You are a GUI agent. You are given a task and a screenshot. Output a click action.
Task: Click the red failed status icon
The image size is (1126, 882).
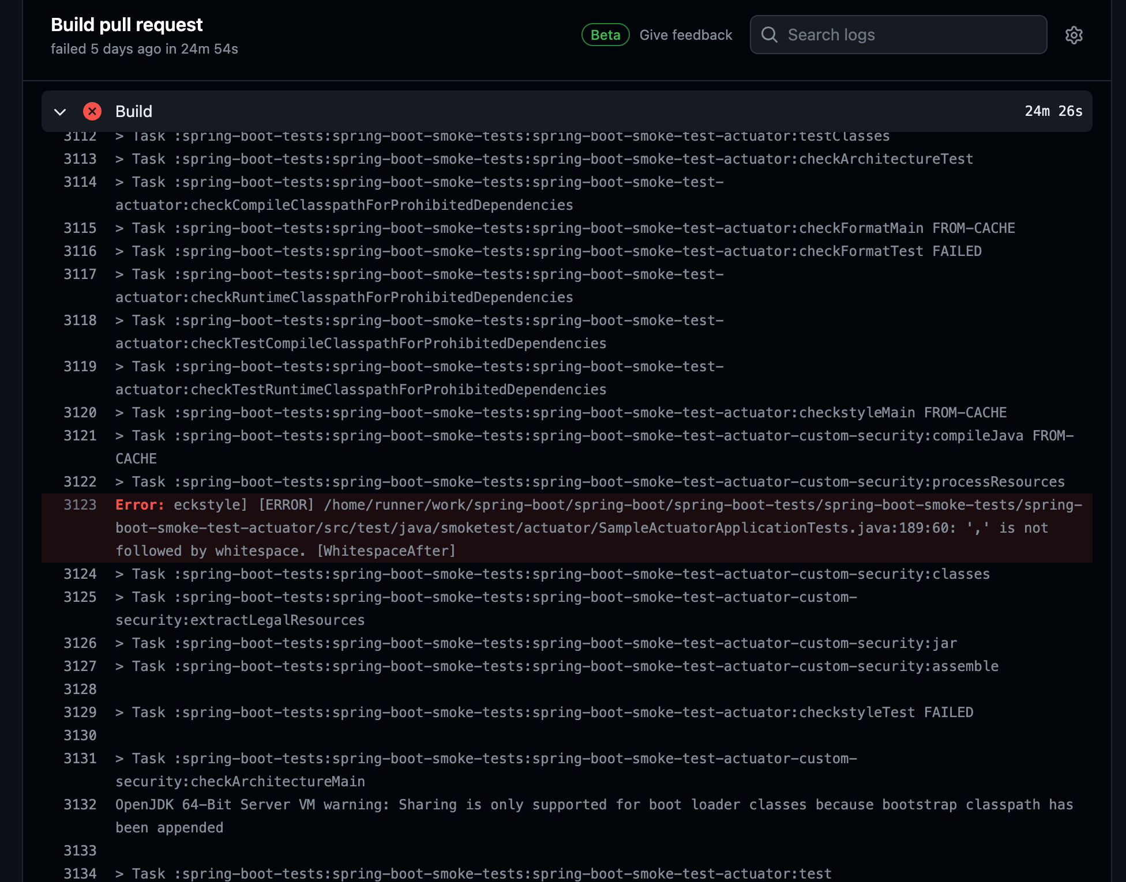pyautogui.click(x=92, y=111)
